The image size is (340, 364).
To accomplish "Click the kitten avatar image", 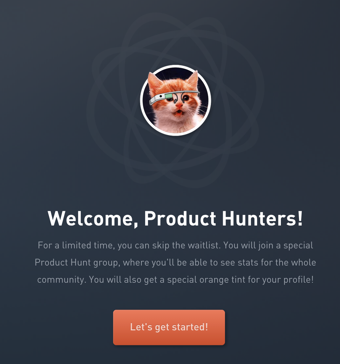I will pos(176,100).
